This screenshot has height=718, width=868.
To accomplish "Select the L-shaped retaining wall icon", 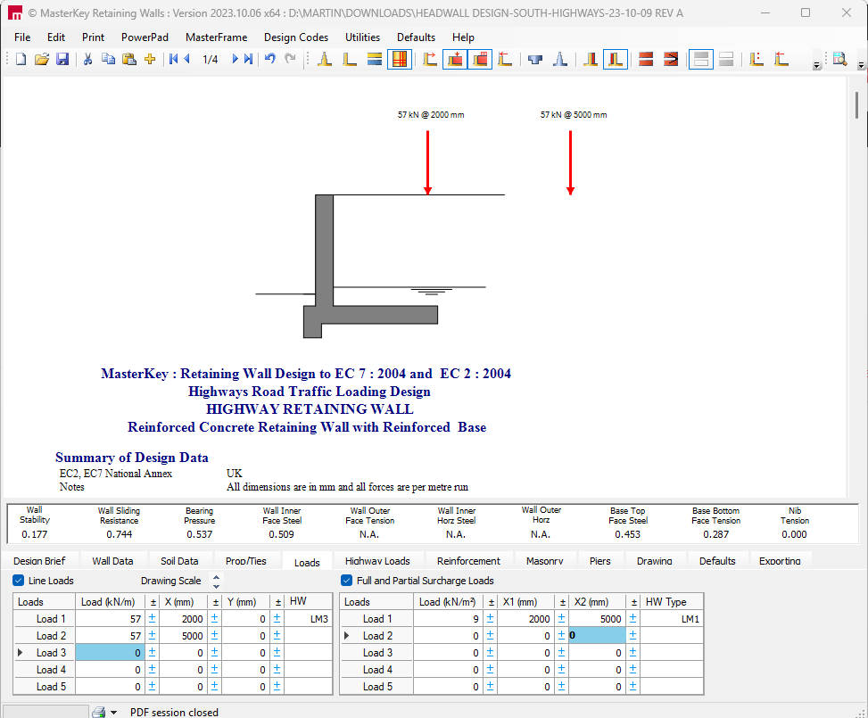I will click(350, 59).
